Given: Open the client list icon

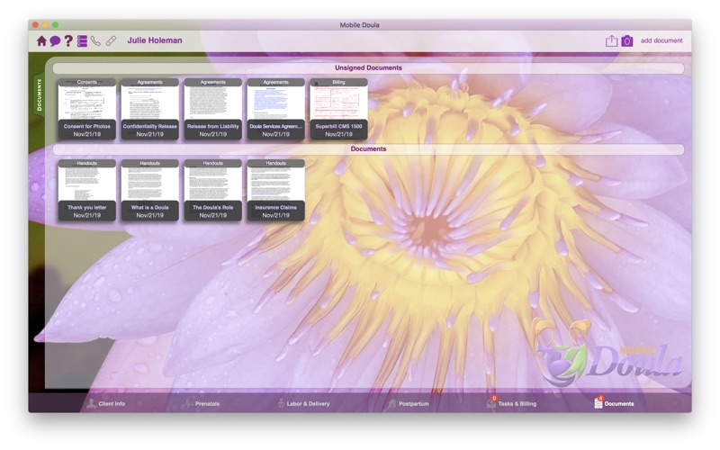Looking at the screenshot, I should pyautogui.click(x=82, y=40).
